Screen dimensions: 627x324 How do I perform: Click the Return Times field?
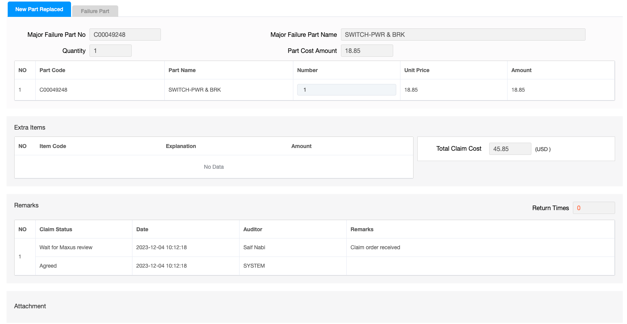point(593,208)
